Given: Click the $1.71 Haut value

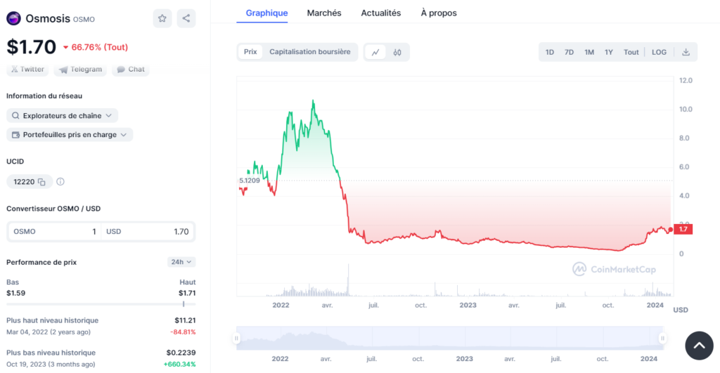Looking at the screenshot, I should tap(187, 293).
